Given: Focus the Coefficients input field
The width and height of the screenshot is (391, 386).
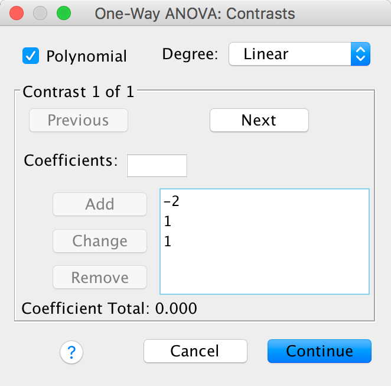Looking at the screenshot, I should tap(157, 166).
